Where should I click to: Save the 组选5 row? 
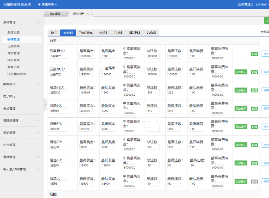click(x=265, y=181)
